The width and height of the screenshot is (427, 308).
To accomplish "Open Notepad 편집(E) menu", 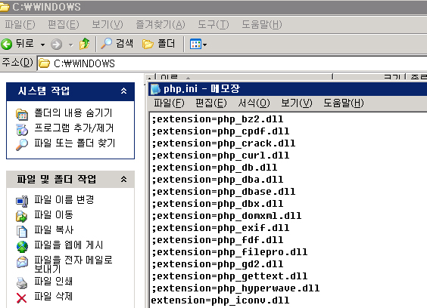I will (211, 103).
